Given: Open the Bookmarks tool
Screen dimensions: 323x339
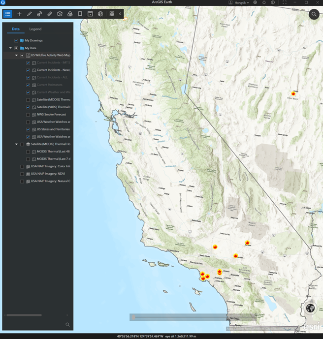Looking at the screenshot, I should tap(80, 14).
